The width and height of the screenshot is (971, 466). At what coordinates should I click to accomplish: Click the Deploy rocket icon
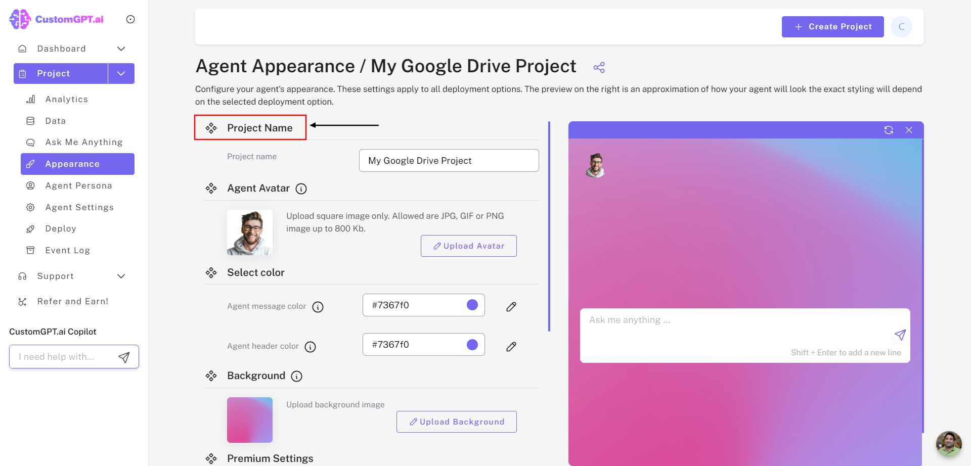[30, 229]
